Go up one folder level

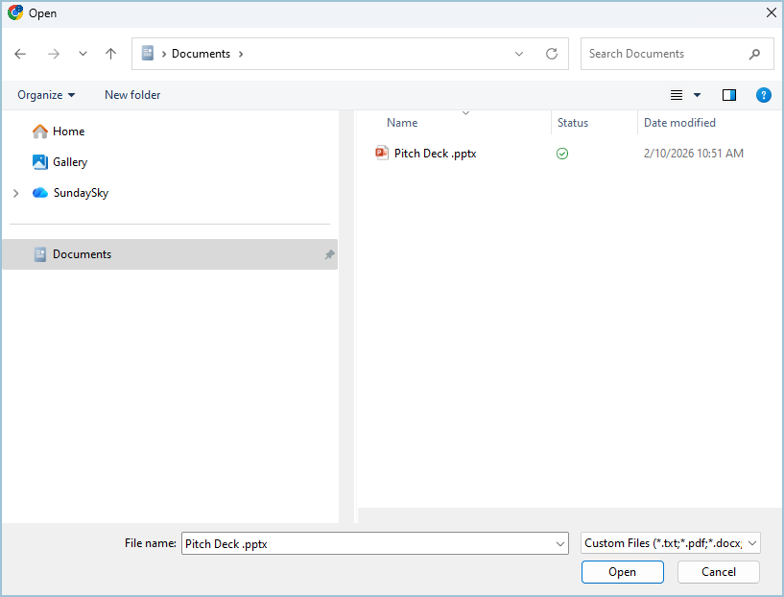pyautogui.click(x=110, y=54)
